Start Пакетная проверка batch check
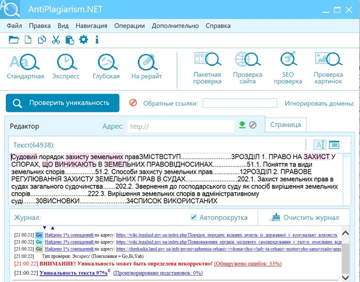This screenshot has width=360, height=282. point(207,68)
